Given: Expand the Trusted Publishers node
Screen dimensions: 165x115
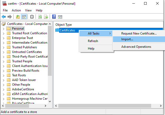Looking at the screenshot, I should 3,48.
